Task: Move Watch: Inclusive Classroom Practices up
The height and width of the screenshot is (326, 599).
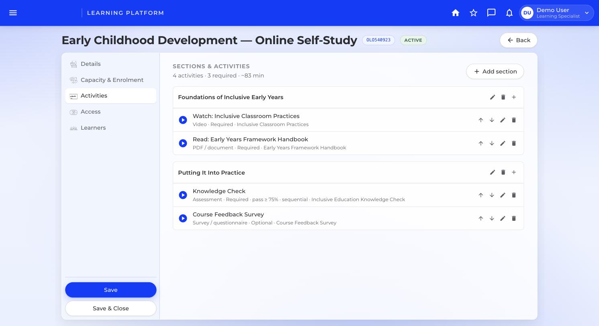Action: 481,120
